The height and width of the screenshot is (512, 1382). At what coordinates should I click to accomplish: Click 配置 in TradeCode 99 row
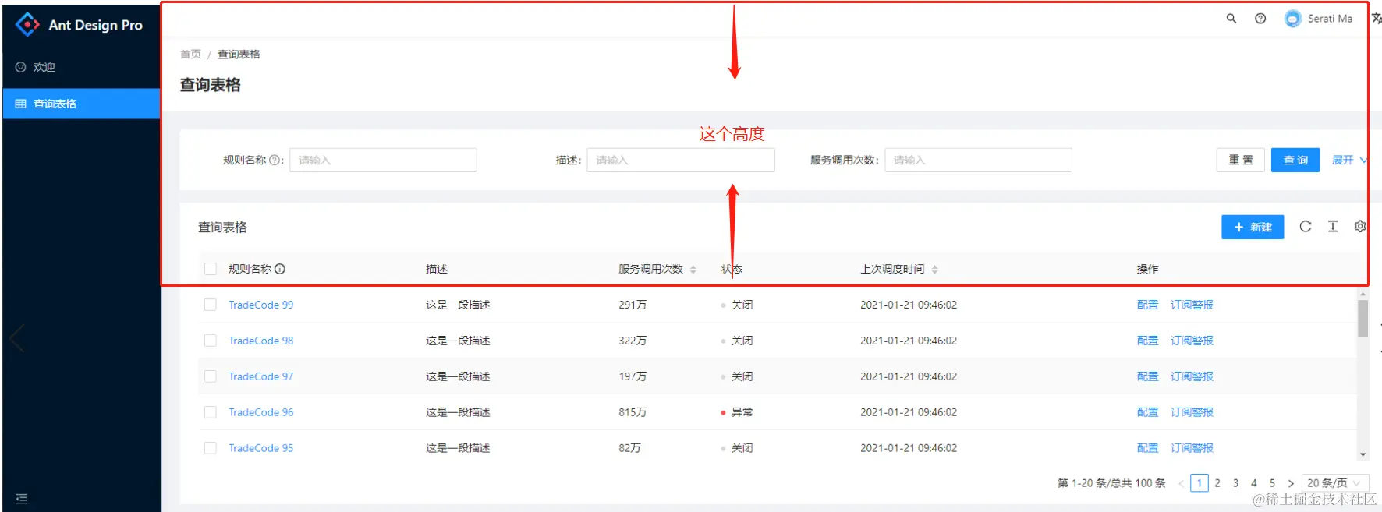tap(1148, 305)
